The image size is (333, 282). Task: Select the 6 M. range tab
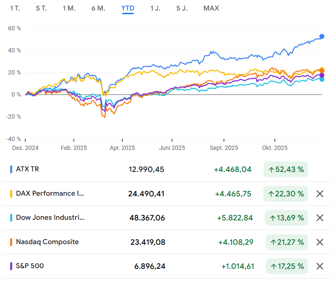[98, 8]
